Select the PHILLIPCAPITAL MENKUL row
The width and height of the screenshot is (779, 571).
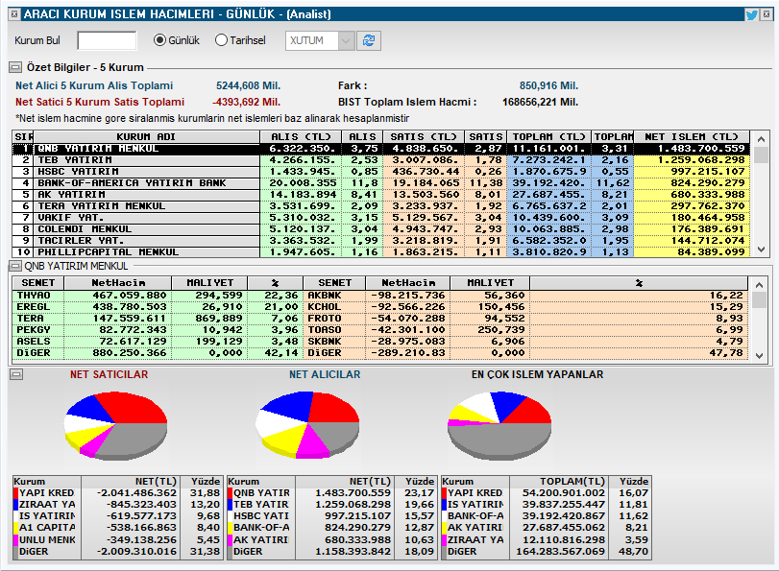pos(381,251)
